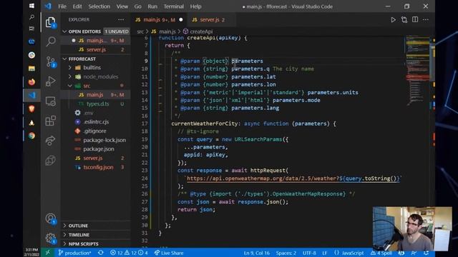The height and width of the screenshot is (257, 458).
Task: Expand the Outline section
Action: (96, 226)
